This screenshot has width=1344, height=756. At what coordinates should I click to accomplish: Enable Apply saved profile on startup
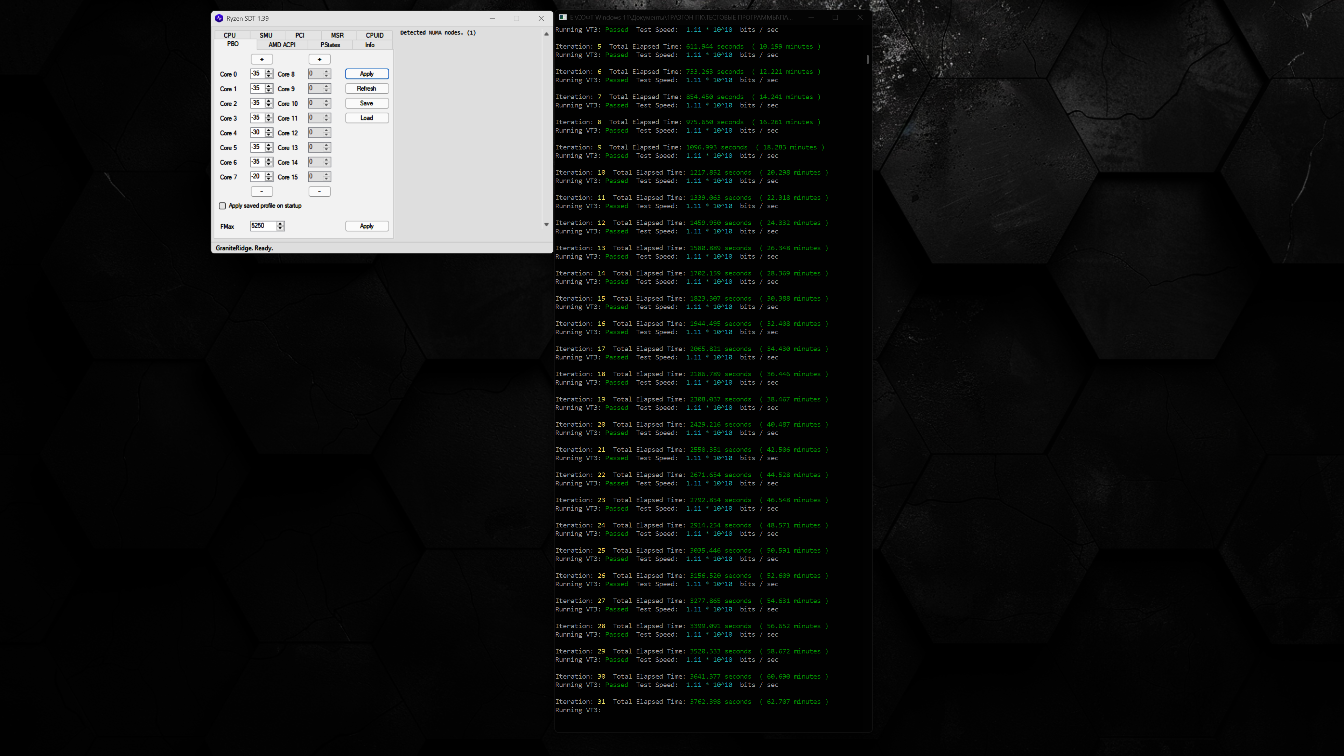point(222,206)
